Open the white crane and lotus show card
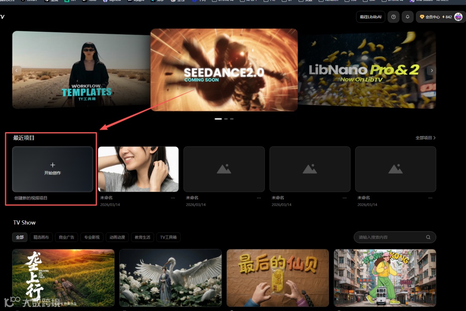The height and width of the screenshot is (311, 466). point(170,278)
